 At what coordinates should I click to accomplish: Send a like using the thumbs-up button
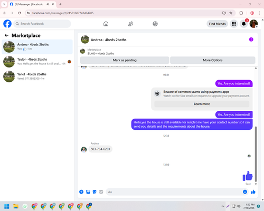pos(253,192)
